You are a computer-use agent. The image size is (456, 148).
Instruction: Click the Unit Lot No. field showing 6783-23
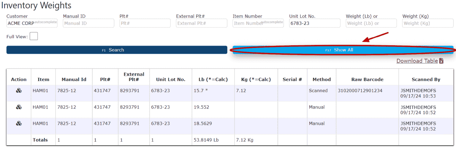(315, 23)
